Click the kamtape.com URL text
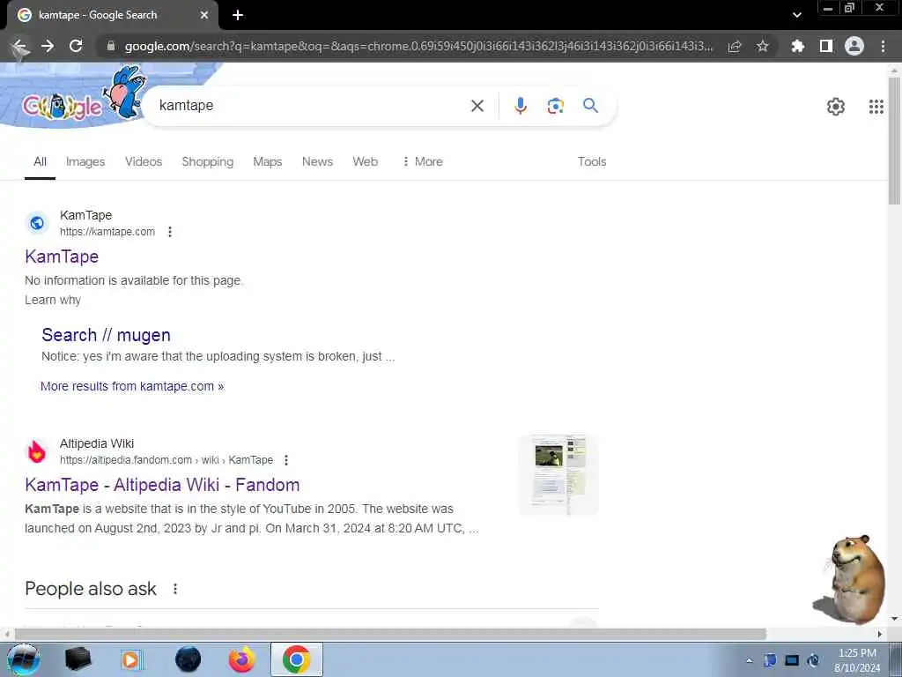 coord(107,232)
